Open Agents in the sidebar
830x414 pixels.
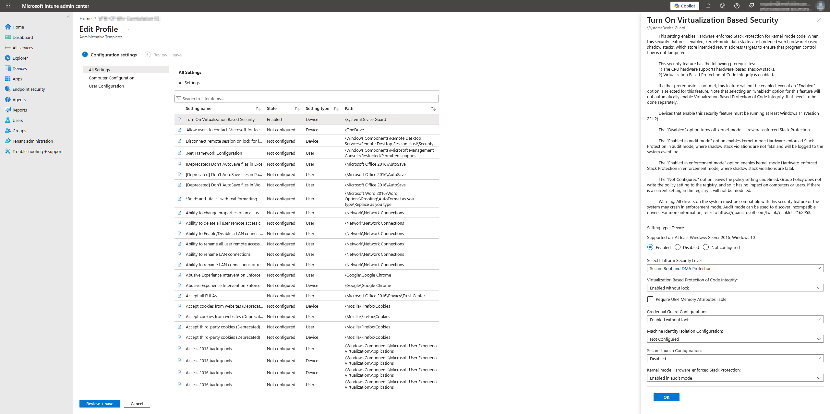pyautogui.click(x=19, y=100)
